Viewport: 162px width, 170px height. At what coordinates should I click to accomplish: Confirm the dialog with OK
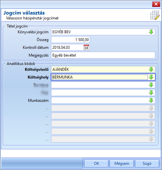pos(96,164)
